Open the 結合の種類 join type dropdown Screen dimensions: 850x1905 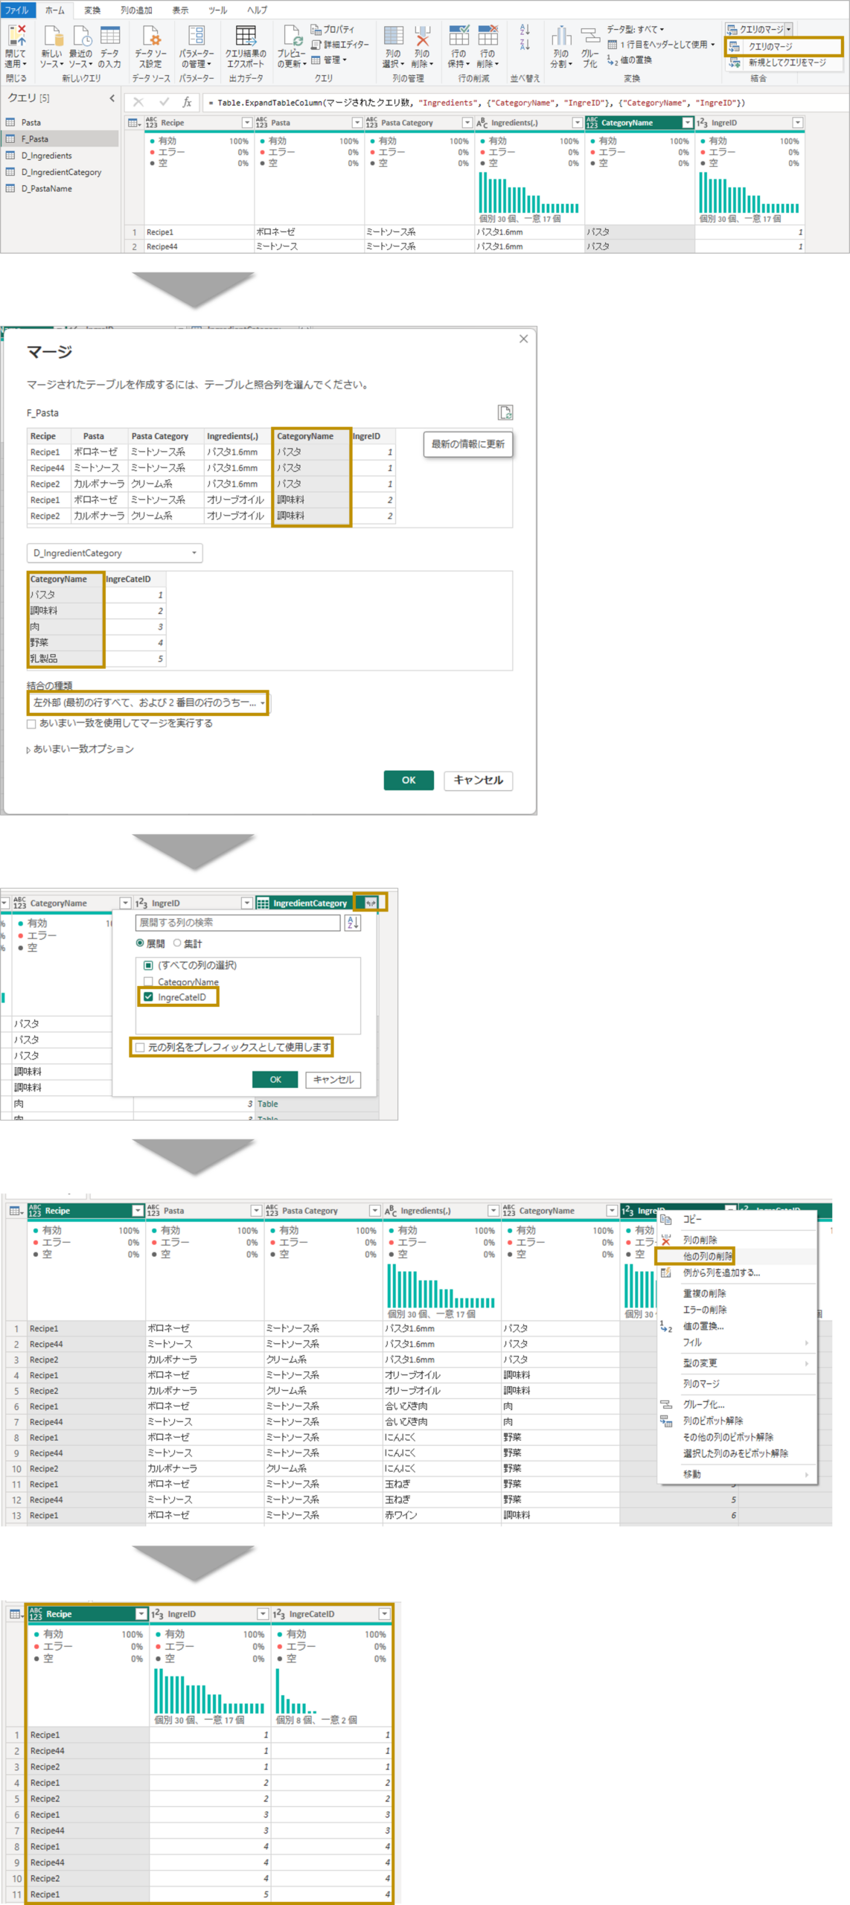pyautogui.click(x=147, y=702)
